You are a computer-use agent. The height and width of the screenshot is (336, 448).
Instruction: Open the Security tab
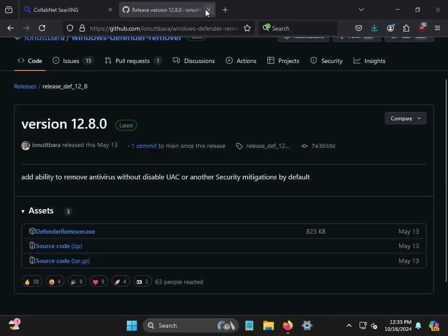[x=326, y=61]
